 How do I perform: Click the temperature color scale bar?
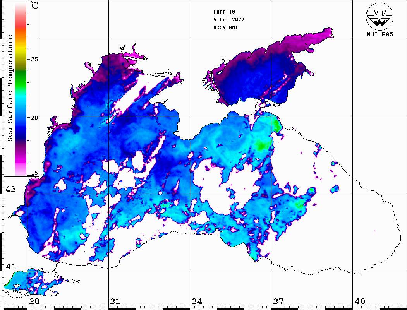point(21,89)
